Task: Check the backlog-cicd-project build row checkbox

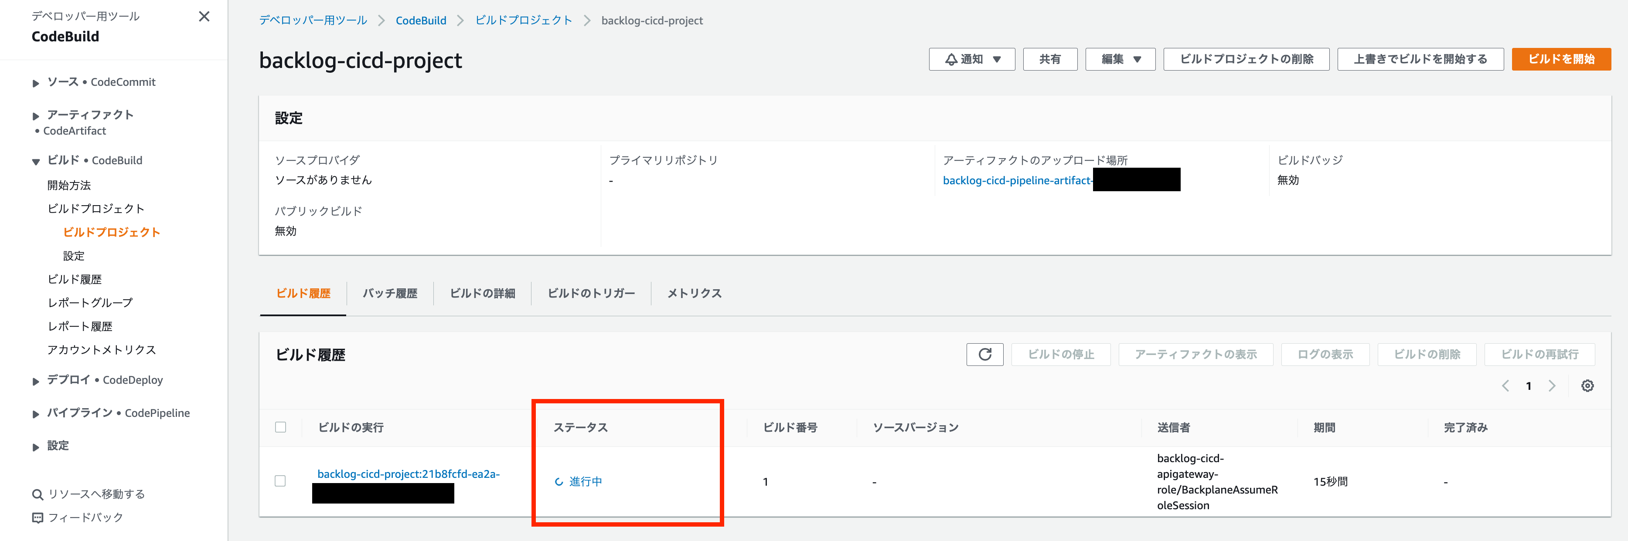Action: tap(281, 481)
